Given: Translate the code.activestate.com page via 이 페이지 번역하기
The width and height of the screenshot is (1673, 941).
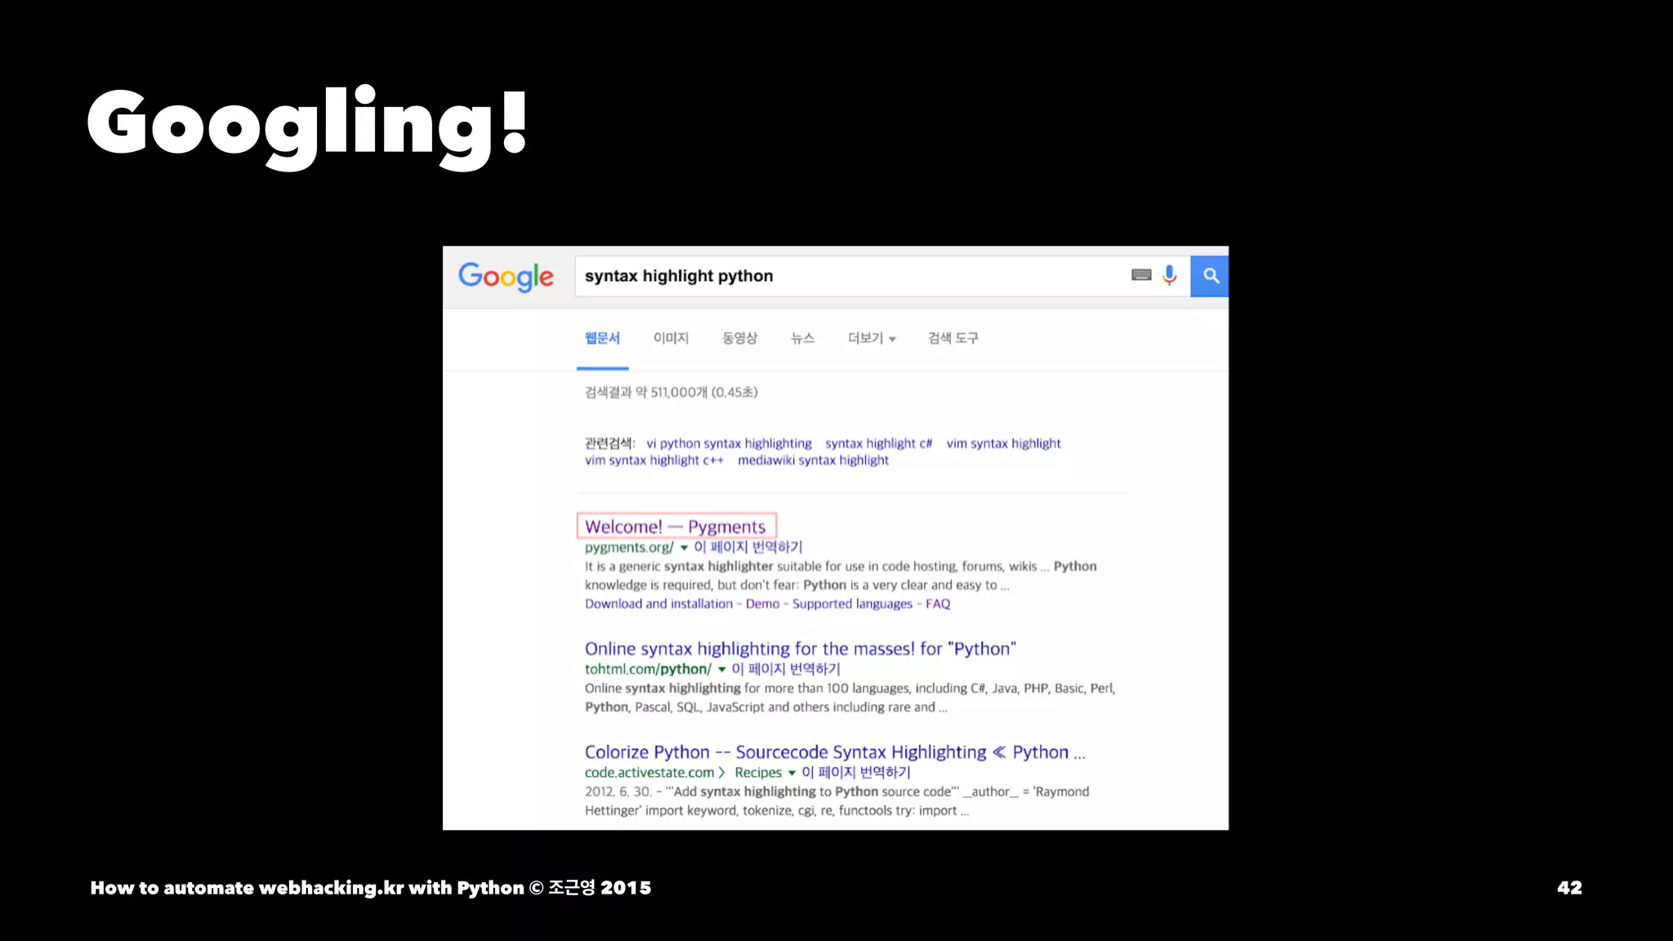Looking at the screenshot, I should point(856,773).
